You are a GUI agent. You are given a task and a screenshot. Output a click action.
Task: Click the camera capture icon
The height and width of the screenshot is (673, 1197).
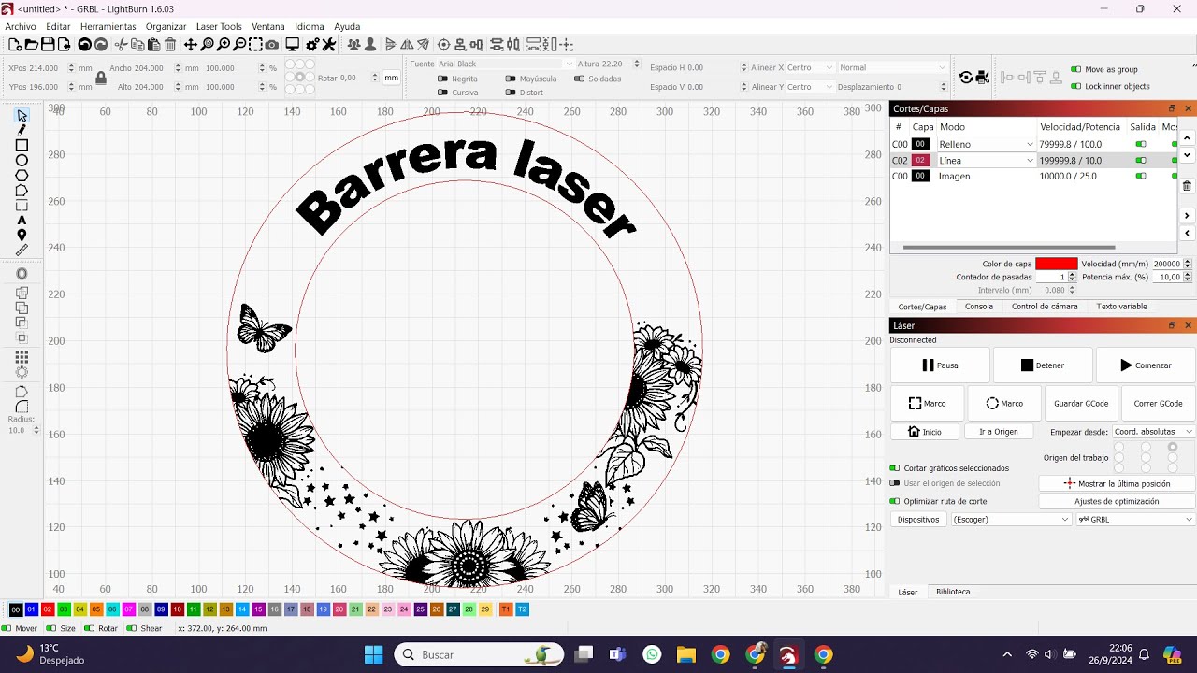pyautogui.click(x=271, y=45)
